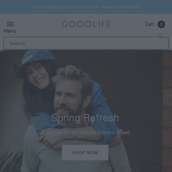Click the Search placeholder text
The width and height of the screenshot is (172, 172).
(17, 43)
